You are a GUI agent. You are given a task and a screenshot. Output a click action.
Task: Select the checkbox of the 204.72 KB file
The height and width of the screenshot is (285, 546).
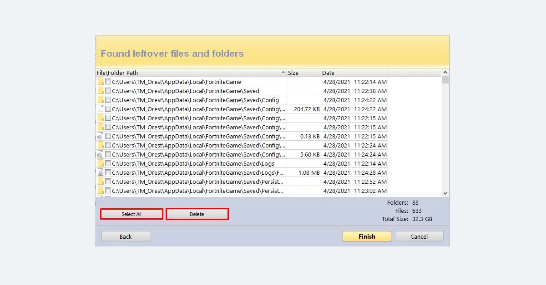click(x=108, y=109)
